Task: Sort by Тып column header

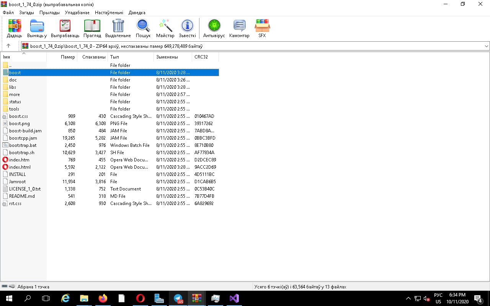Action: click(x=131, y=57)
